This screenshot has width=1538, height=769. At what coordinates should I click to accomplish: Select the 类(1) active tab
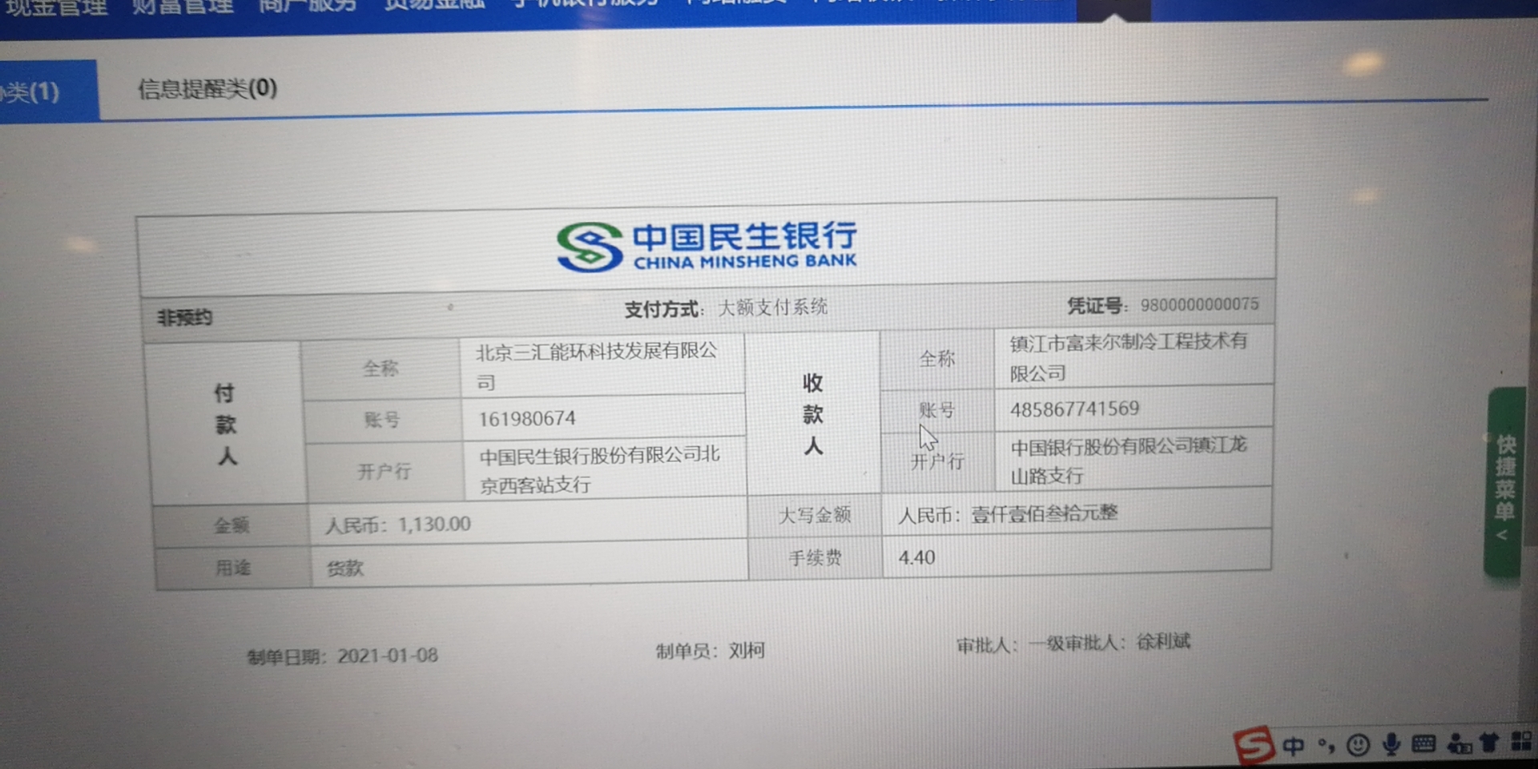coord(48,91)
